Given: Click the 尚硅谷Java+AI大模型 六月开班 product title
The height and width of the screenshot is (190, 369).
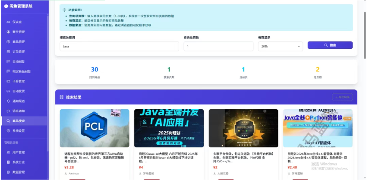Looking at the screenshot, I should (x=168, y=158).
